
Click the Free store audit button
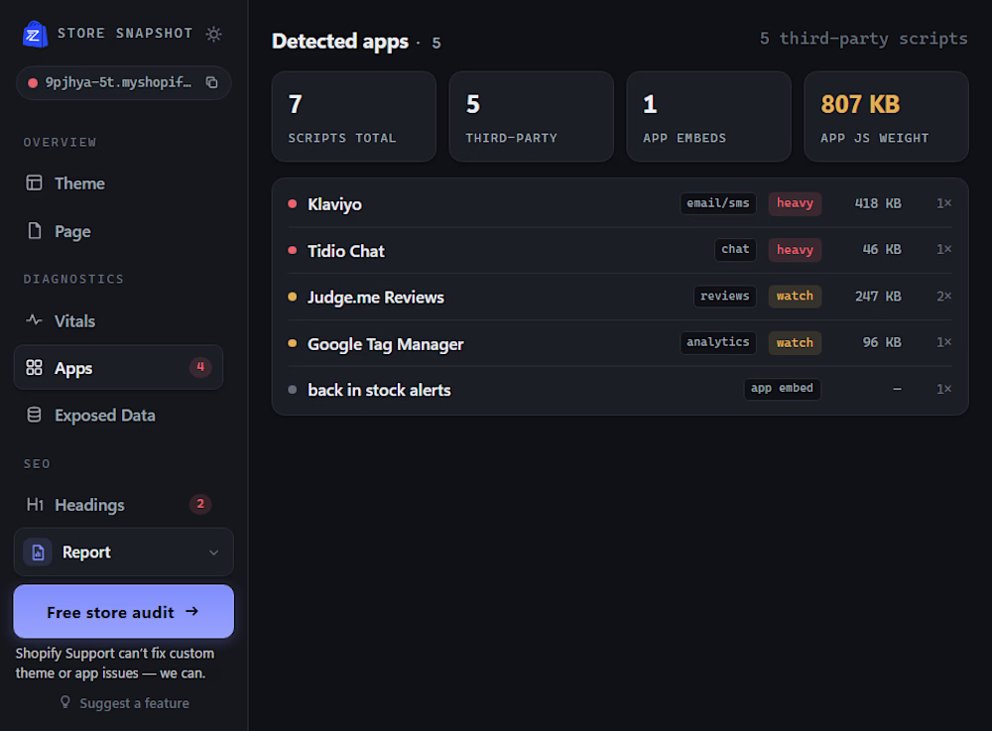coord(123,612)
